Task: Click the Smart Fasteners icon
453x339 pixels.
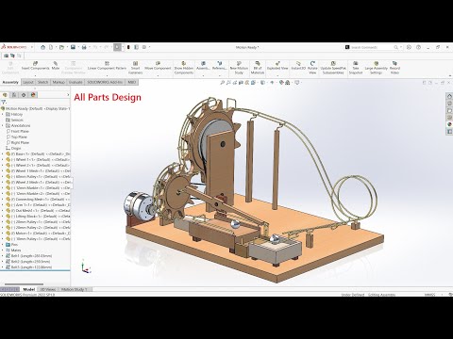Action: (135, 68)
